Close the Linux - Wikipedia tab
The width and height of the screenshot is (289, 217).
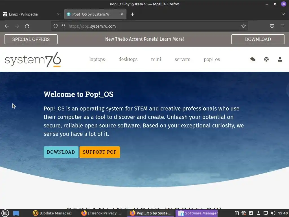click(58, 14)
